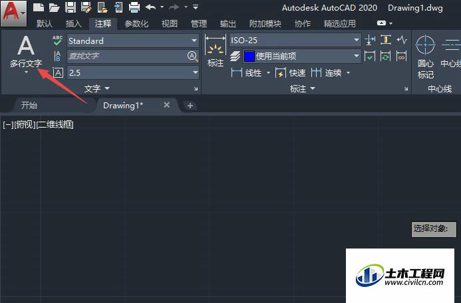The image size is (461, 303).
Task: Click the reassociate dimension icon
Action: point(401,56)
